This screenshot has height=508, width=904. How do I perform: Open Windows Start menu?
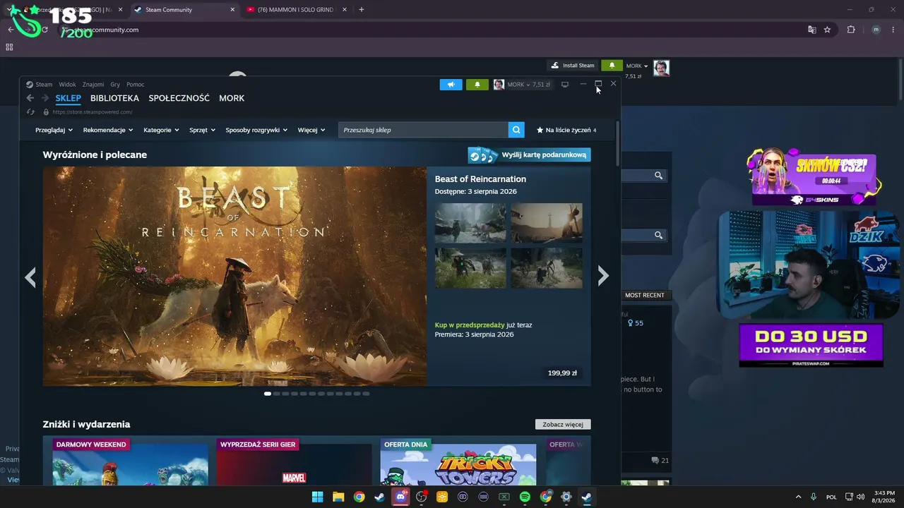click(x=317, y=497)
